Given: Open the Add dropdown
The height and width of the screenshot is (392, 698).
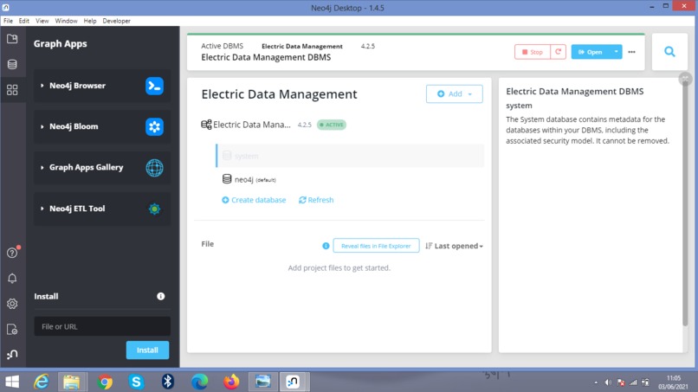Looking at the screenshot, I should click(x=454, y=93).
